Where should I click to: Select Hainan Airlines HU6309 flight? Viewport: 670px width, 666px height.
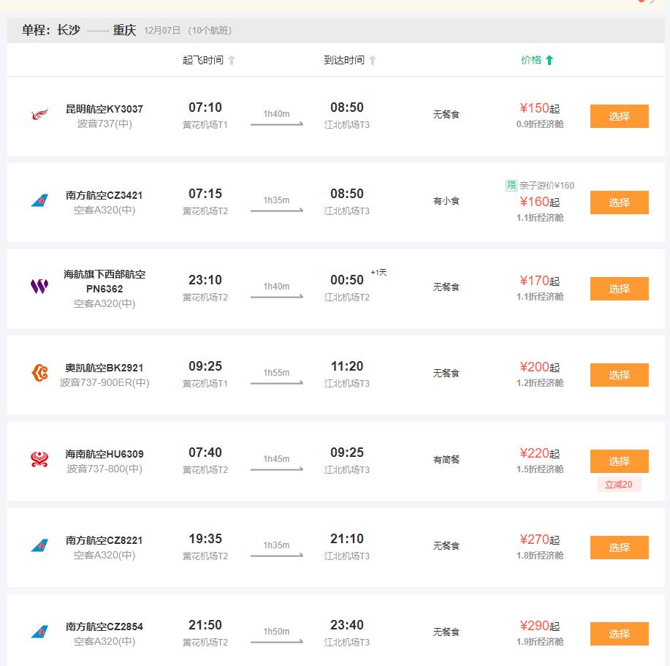point(619,461)
